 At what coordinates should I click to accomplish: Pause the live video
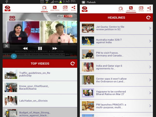[x=40, y=48]
